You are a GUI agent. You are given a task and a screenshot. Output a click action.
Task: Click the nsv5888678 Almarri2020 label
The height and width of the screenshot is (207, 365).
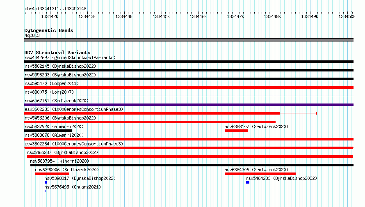[x=54, y=135]
